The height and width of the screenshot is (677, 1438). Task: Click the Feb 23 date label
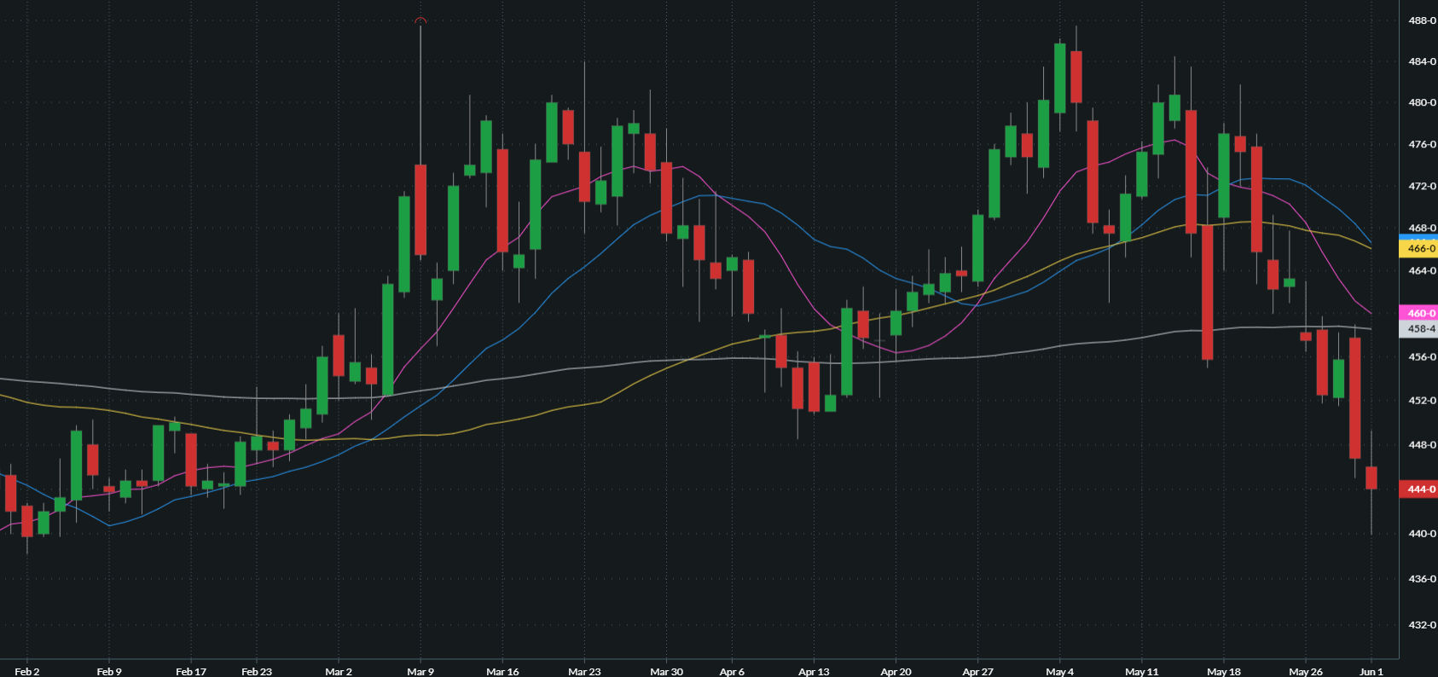tap(257, 671)
